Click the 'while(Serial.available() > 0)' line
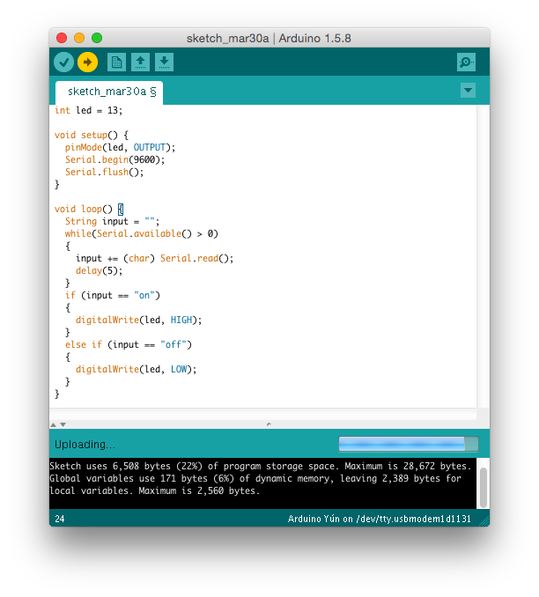 (141, 233)
